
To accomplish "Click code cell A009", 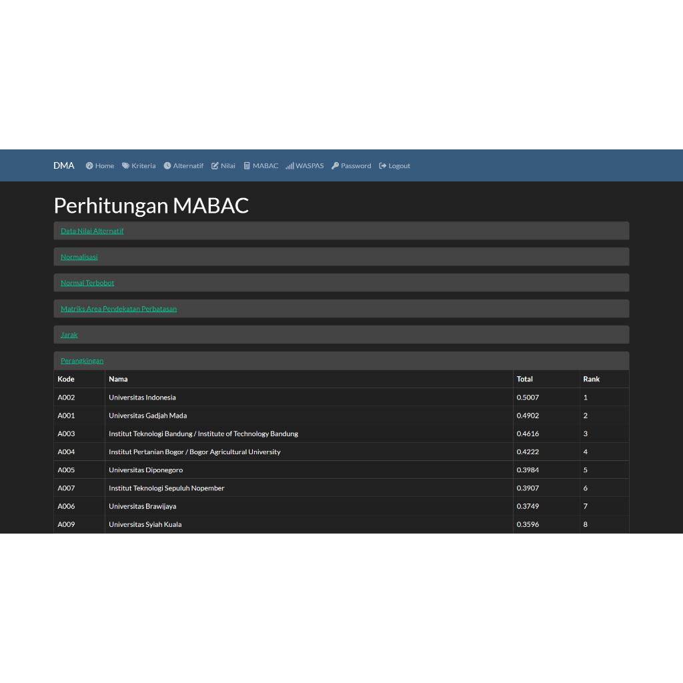I will (79, 524).
